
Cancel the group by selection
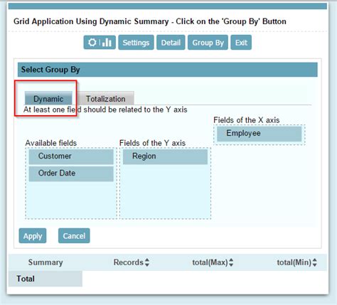point(74,236)
